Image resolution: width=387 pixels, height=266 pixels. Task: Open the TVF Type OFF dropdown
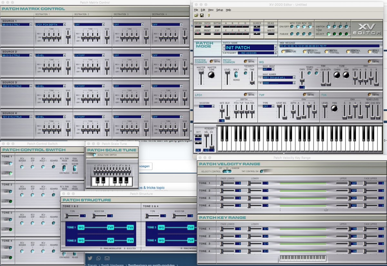point(268,106)
